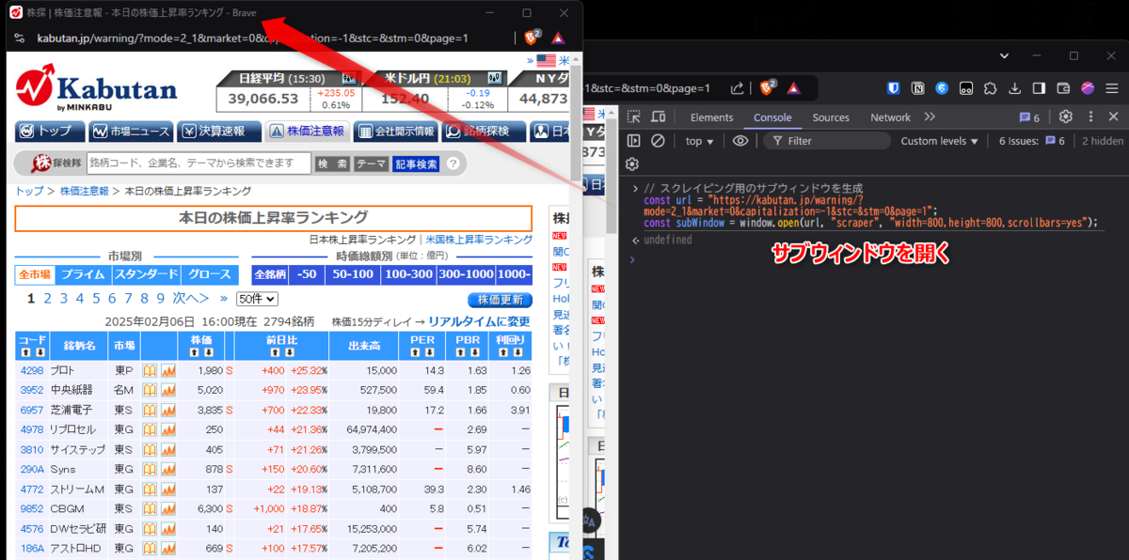Viewport: 1129px width, 560px height.
Task: Click the 日経平均 mini chart icon
Action: pos(349,78)
